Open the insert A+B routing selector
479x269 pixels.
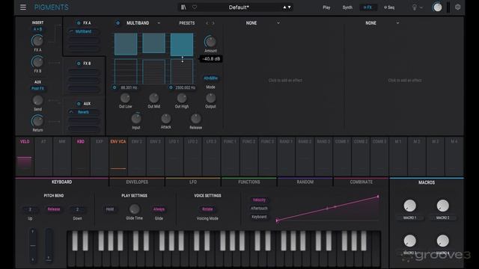tap(37, 29)
